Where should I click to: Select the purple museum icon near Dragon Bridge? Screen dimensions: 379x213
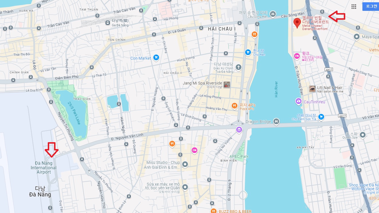[239, 130]
